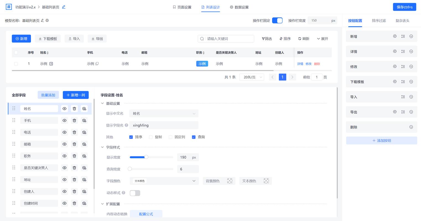The height and width of the screenshot is (221, 421).
Task: Click the 新增一列 button
Action: [76, 95]
